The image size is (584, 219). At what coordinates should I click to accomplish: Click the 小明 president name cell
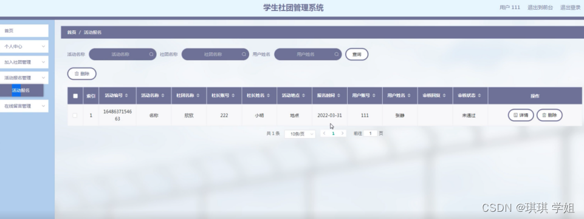click(259, 115)
